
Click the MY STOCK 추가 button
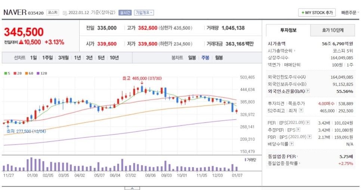(x=317, y=13)
